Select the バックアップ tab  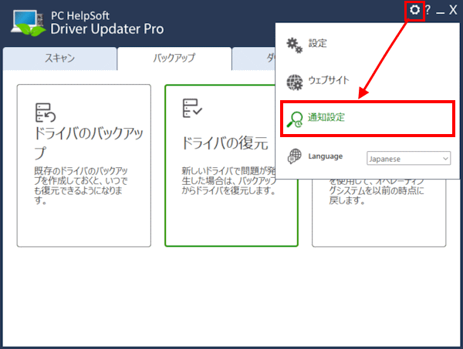point(174,59)
